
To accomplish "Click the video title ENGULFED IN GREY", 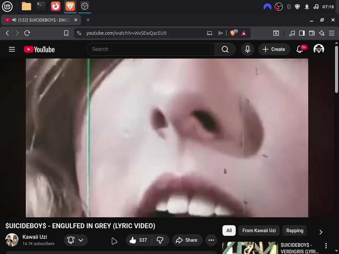I will pos(80,226).
